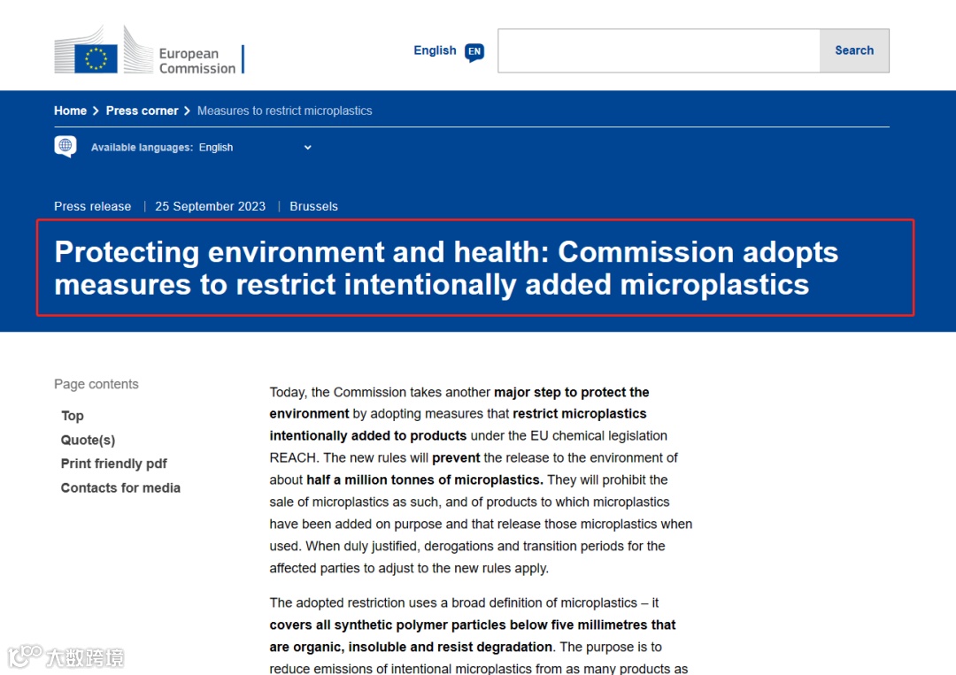Viewport: 956px width, 675px height.
Task: Click the Search button
Action: point(854,50)
